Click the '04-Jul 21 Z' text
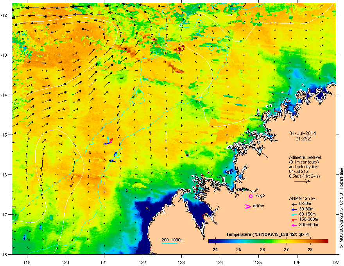344x266 pixels. click(299, 171)
